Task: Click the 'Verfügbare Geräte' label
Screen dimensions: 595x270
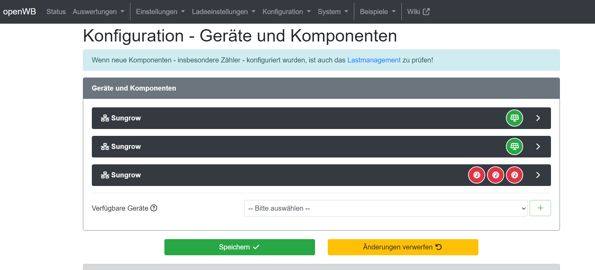Action: coord(120,208)
